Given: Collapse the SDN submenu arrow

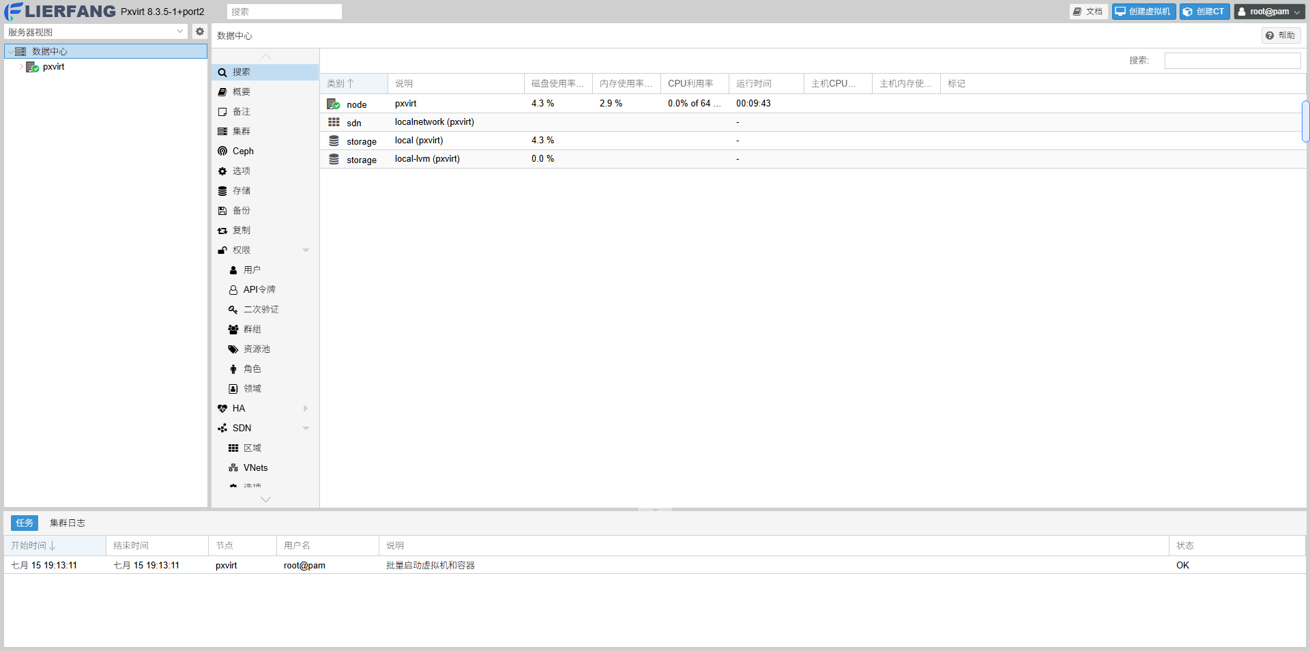Looking at the screenshot, I should tap(306, 429).
